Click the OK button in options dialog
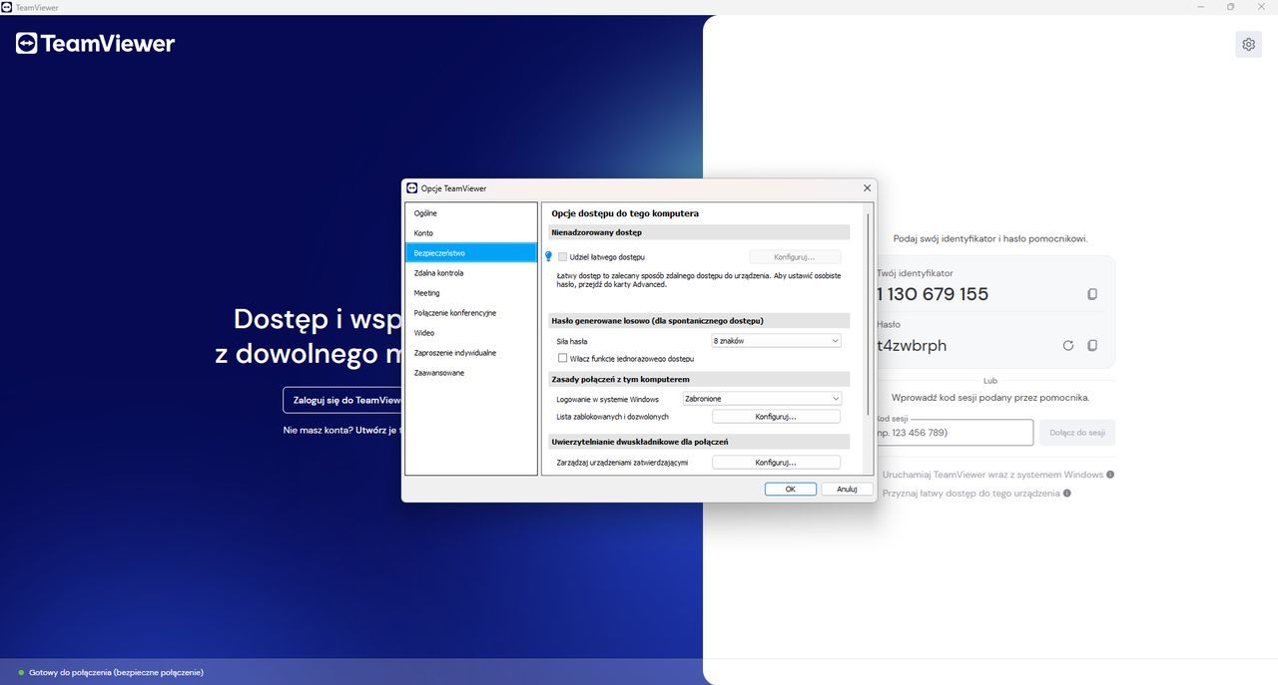1278x685 pixels. coord(791,490)
